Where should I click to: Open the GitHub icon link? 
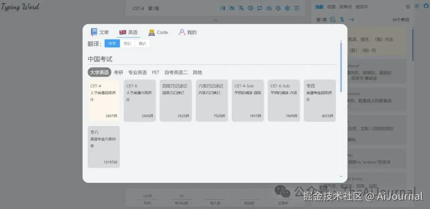426,6
